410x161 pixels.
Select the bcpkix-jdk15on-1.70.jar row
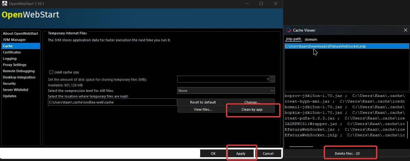click(x=345, y=113)
